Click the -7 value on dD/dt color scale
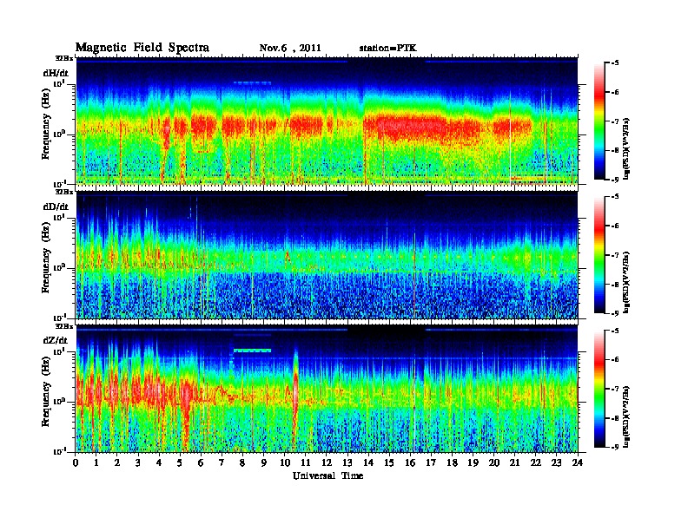 click(615, 255)
